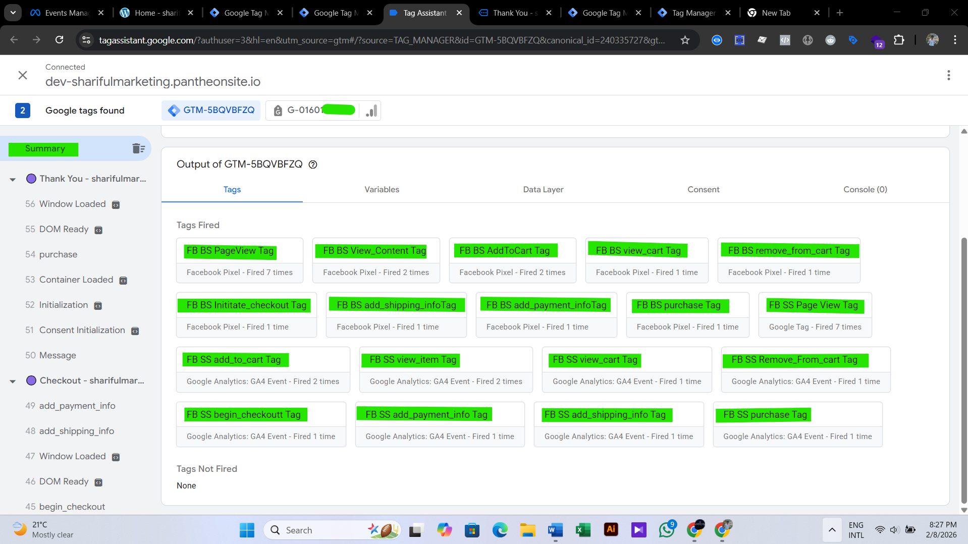
Task: Click the Chrome profile avatar icon
Action: (932, 40)
